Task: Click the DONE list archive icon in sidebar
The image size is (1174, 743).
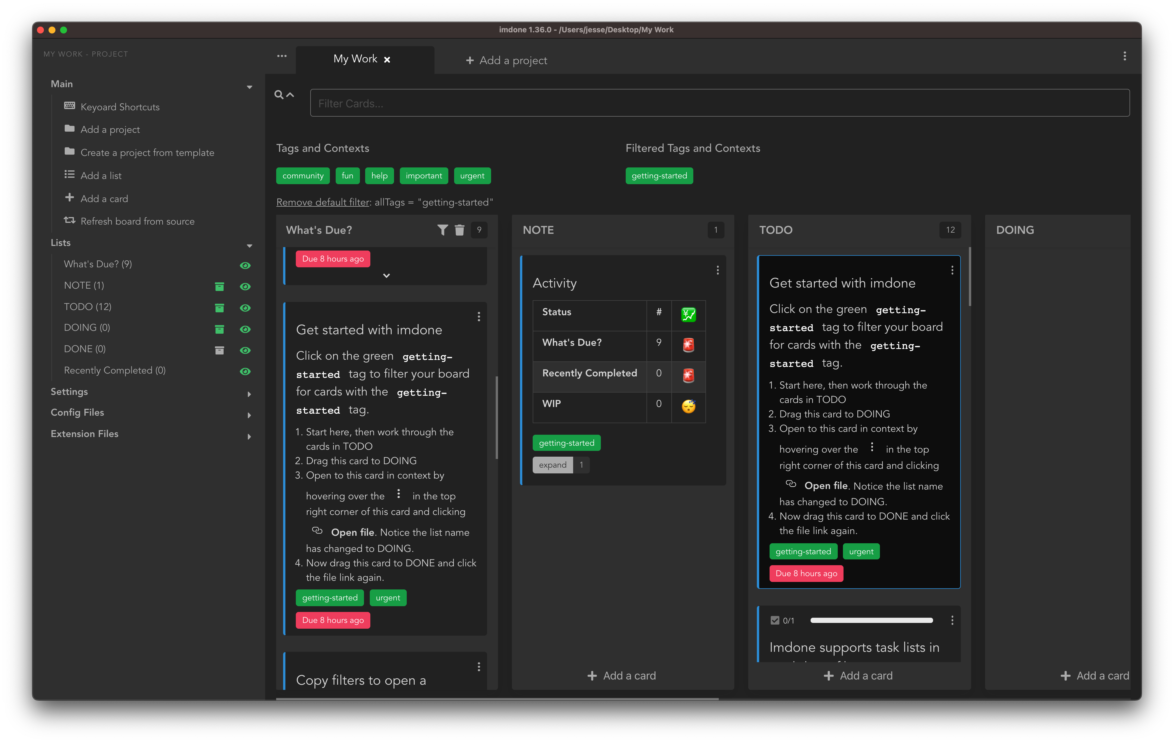Action: 219,350
